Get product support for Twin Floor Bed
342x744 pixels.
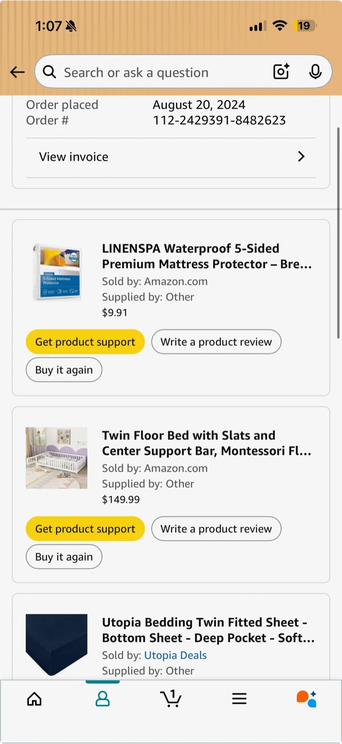(85, 529)
